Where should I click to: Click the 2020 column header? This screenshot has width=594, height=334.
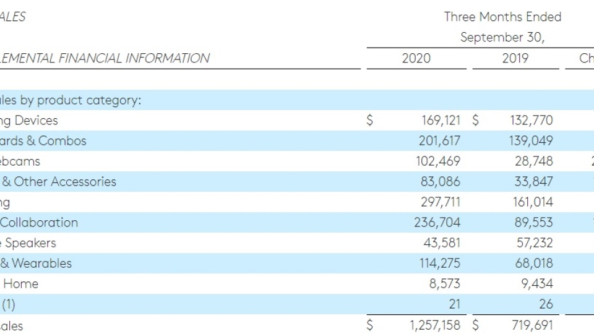click(416, 58)
